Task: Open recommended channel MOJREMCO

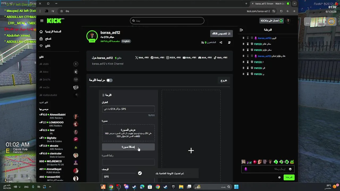Action: click(x=59, y=163)
